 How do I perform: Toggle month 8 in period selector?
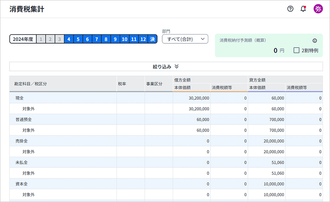tap(106, 39)
